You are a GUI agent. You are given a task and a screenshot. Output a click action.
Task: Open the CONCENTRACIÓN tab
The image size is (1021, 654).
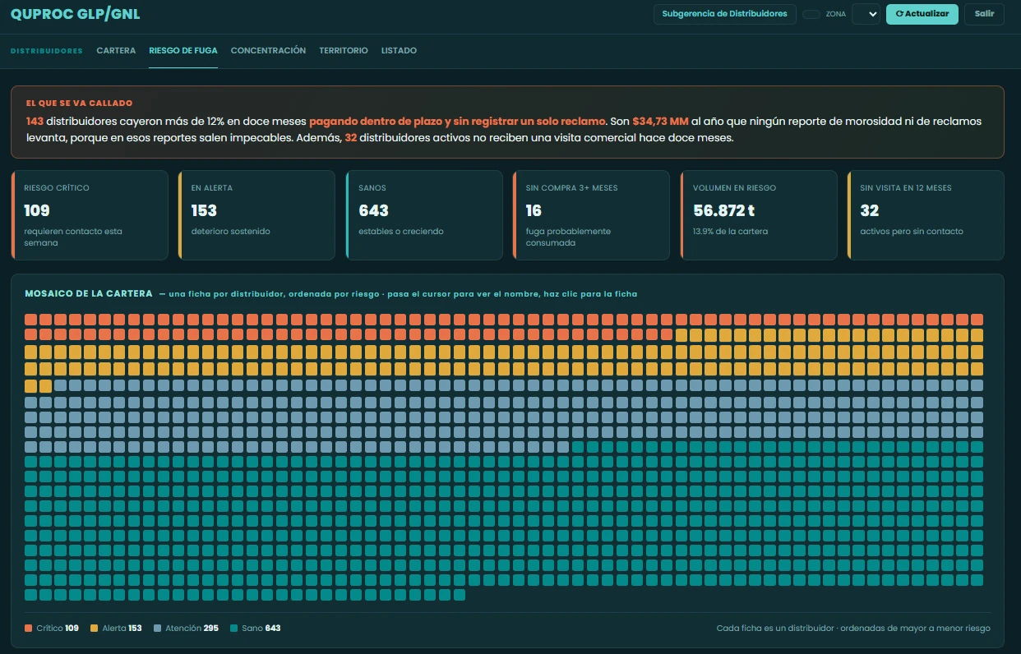click(268, 51)
